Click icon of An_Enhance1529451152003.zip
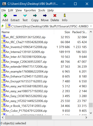The width and height of the screenshot is (93, 126). tap(3, 76)
